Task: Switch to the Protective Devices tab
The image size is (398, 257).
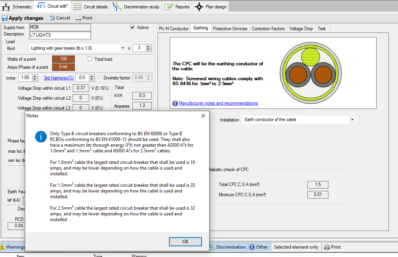Action: [230, 27]
